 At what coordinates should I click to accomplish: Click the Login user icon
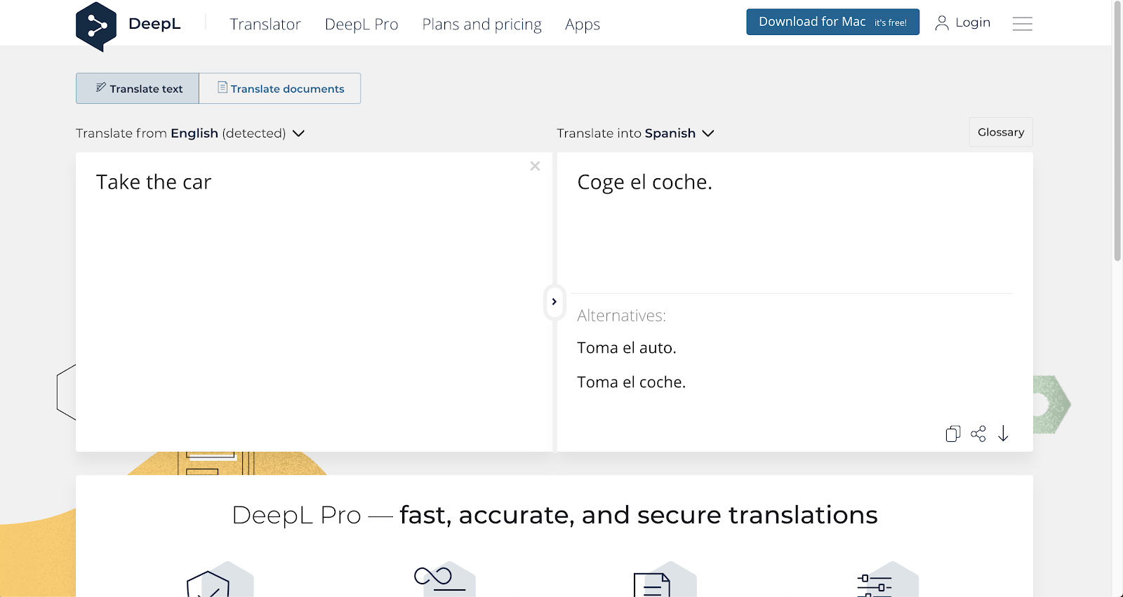pos(942,23)
